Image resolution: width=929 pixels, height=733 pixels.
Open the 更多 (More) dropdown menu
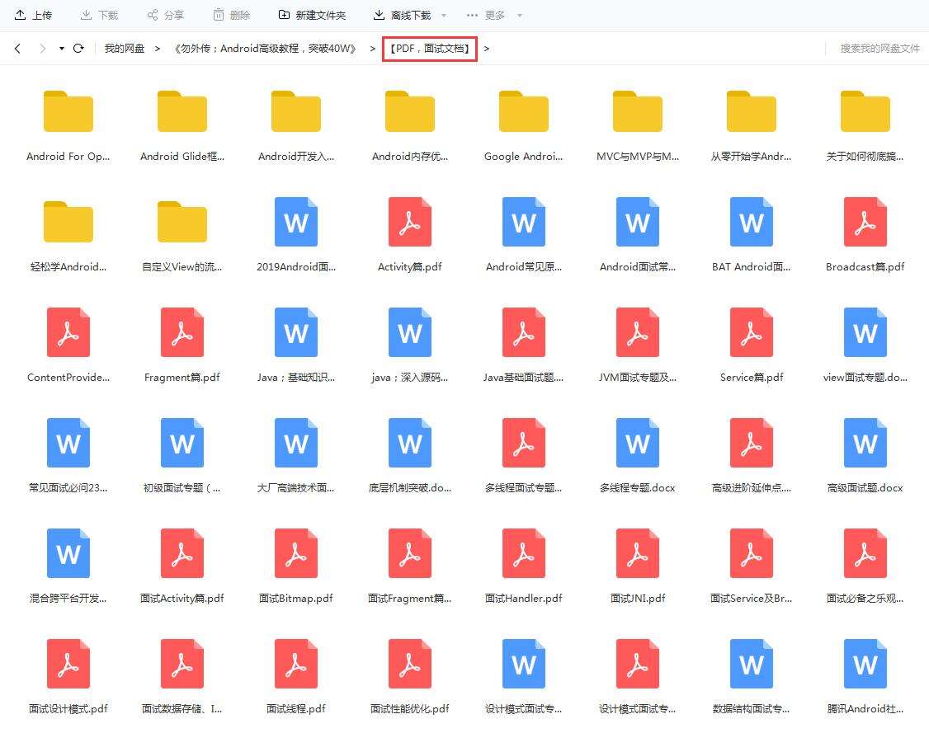[x=482, y=14]
